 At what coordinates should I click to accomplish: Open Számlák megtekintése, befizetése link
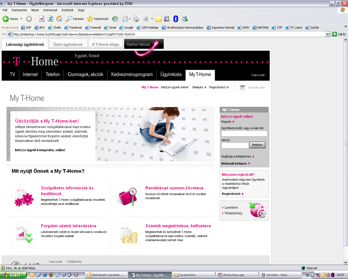178,226
